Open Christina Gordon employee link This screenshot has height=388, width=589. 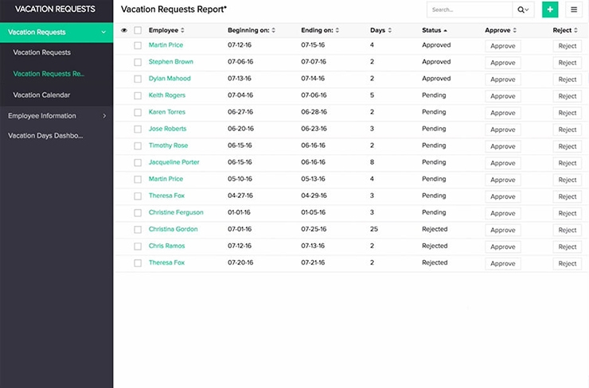tap(173, 229)
